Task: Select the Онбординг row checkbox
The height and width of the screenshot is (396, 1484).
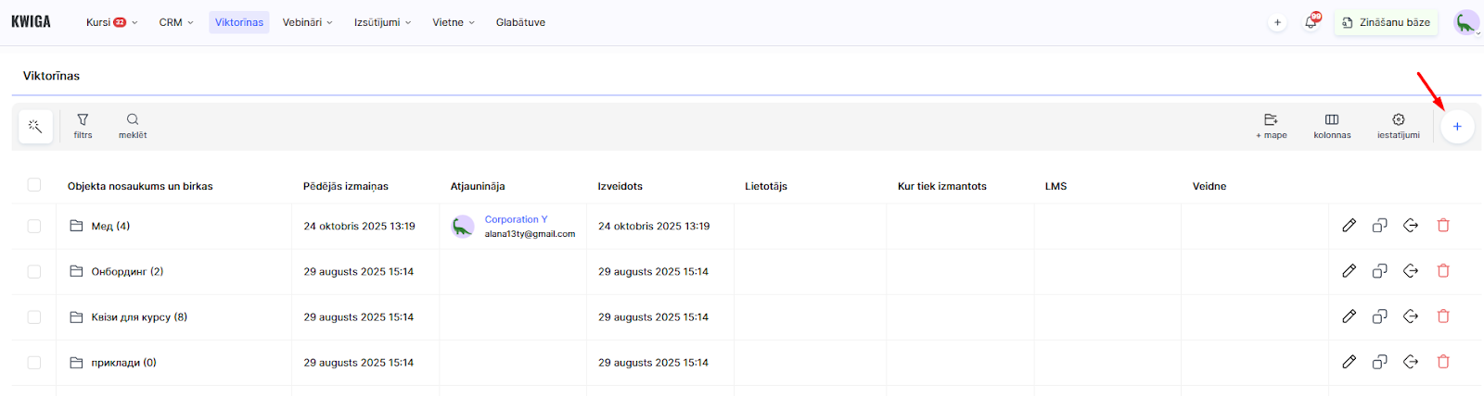Action: [34, 272]
